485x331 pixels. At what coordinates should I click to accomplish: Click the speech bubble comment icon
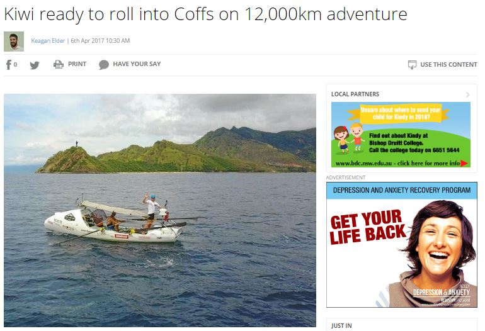[x=104, y=65]
